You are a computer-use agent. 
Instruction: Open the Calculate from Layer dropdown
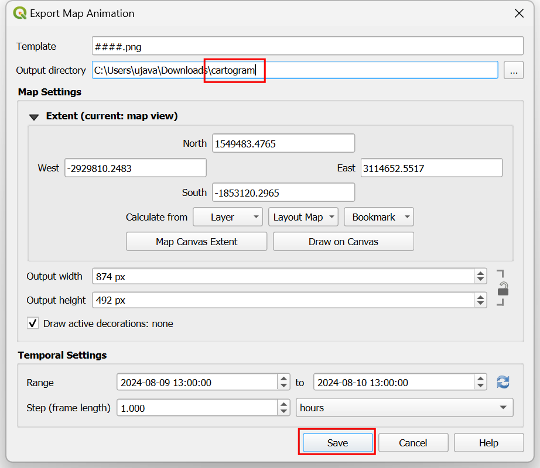pyautogui.click(x=227, y=217)
